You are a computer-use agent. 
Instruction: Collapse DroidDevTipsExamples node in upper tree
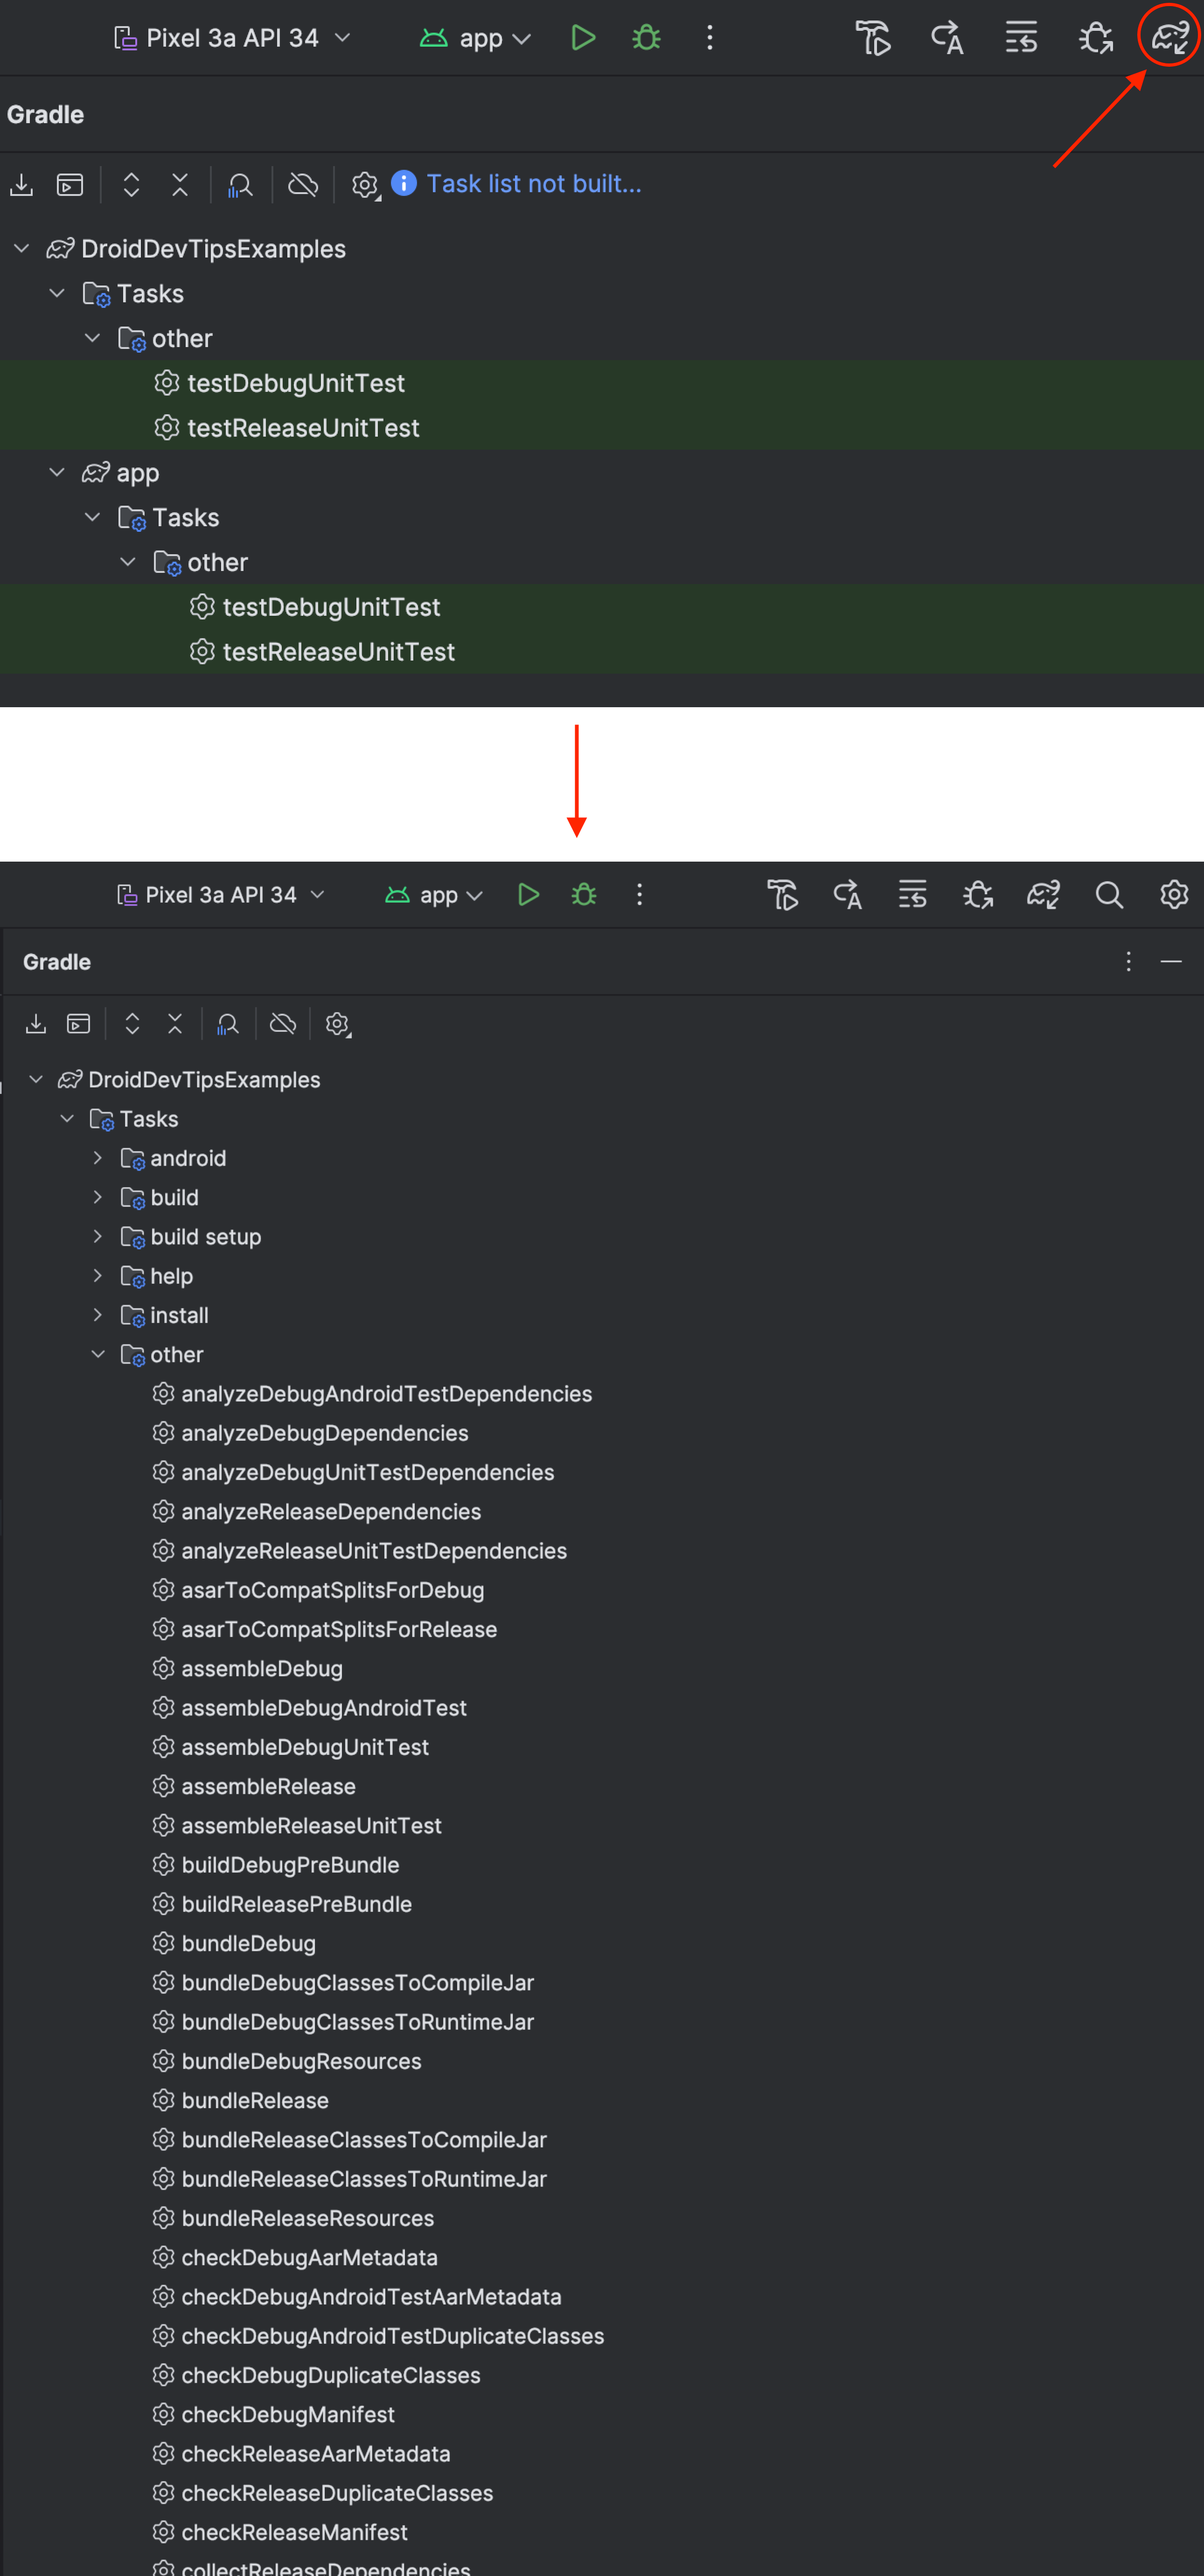[x=22, y=248]
